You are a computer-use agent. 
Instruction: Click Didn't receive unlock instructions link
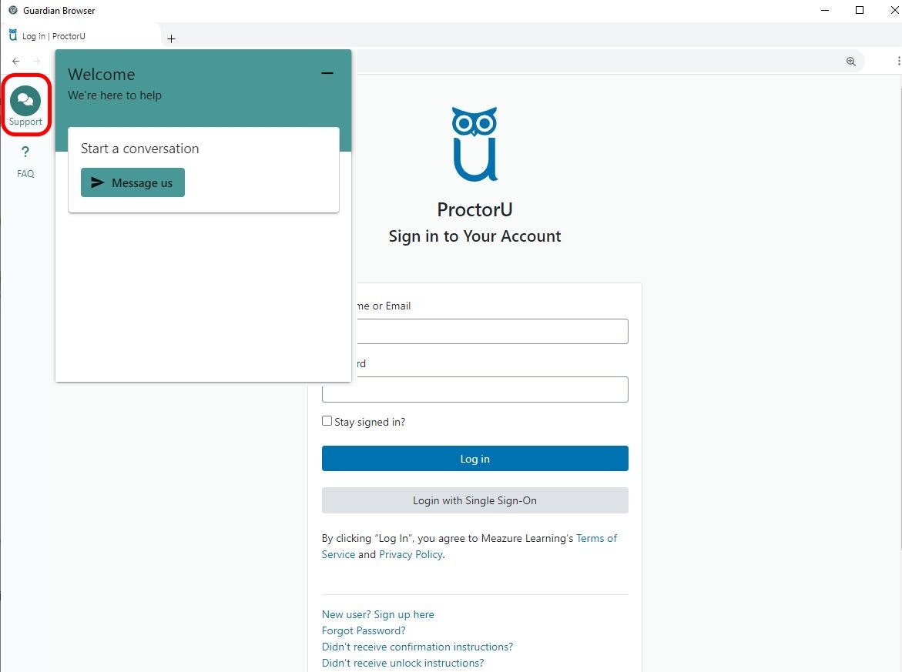click(x=403, y=663)
